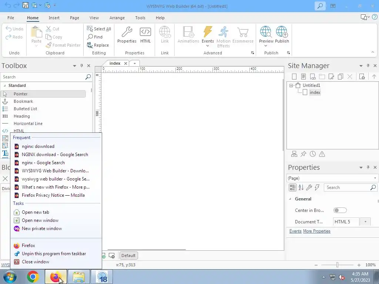The height and width of the screenshot is (284, 379).
Task: Open the File Explorer taskbar icon
Action: pos(79,277)
